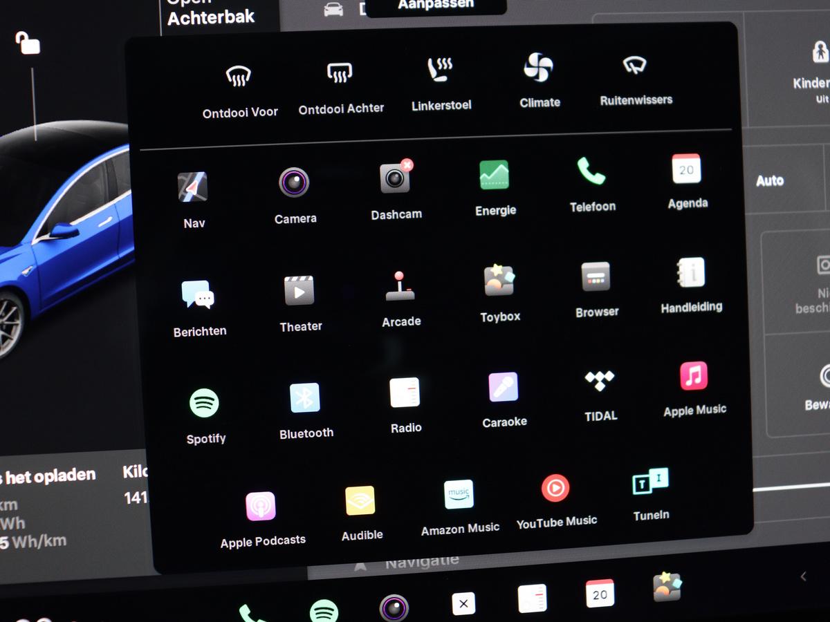The height and width of the screenshot is (622, 830).
Task: Launch the Arcade joystick app
Action: coord(400,286)
